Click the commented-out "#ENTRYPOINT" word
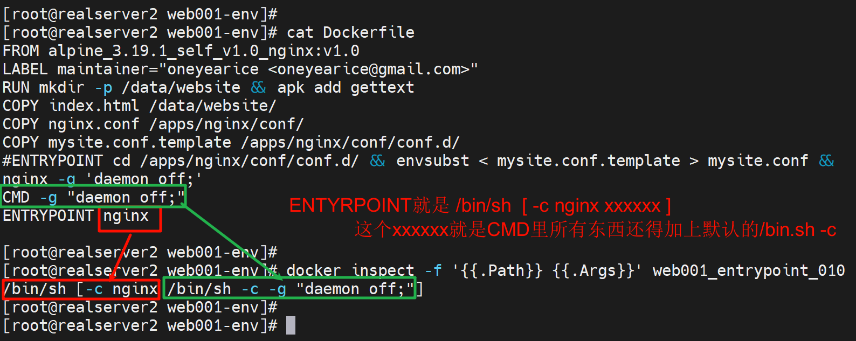The image size is (856, 341). [x=52, y=161]
